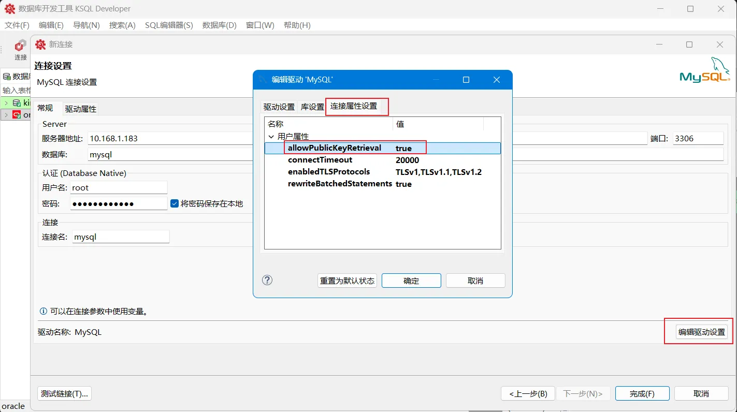Viewport: 737px width, 412px height.
Task: Click the 测试链接(T) button
Action: pos(64,393)
